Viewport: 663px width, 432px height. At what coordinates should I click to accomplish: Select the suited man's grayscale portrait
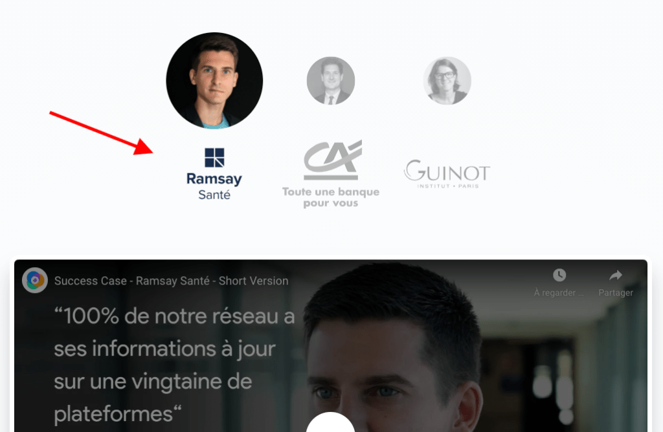[x=331, y=81]
